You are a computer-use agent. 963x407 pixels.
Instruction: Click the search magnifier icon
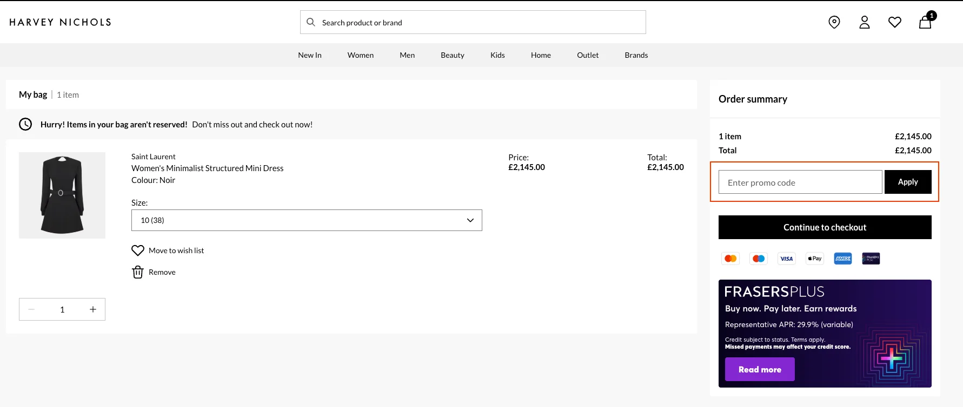tap(311, 22)
